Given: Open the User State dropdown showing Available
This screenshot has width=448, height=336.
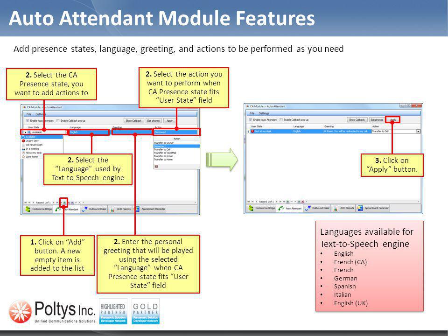Looking at the screenshot, I should (x=43, y=132).
